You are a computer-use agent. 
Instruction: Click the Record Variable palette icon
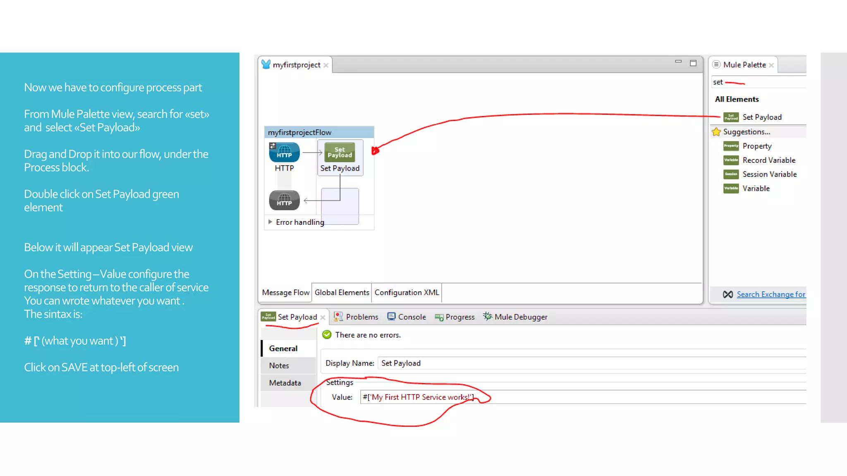pos(731,160)
